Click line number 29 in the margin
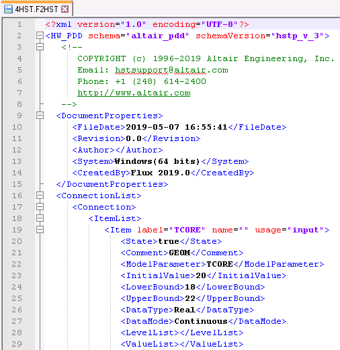 [x=17, y=344]
